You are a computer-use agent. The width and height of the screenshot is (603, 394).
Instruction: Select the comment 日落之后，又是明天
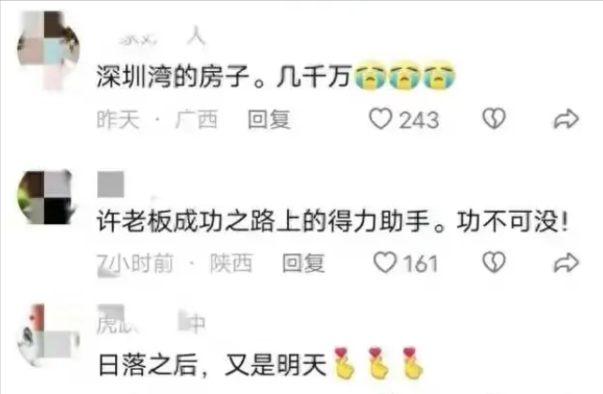212,364
